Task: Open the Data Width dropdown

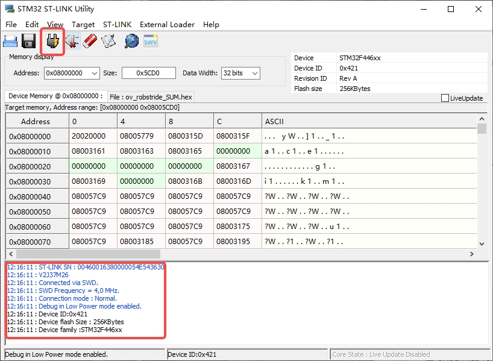Action: [255, 73]
